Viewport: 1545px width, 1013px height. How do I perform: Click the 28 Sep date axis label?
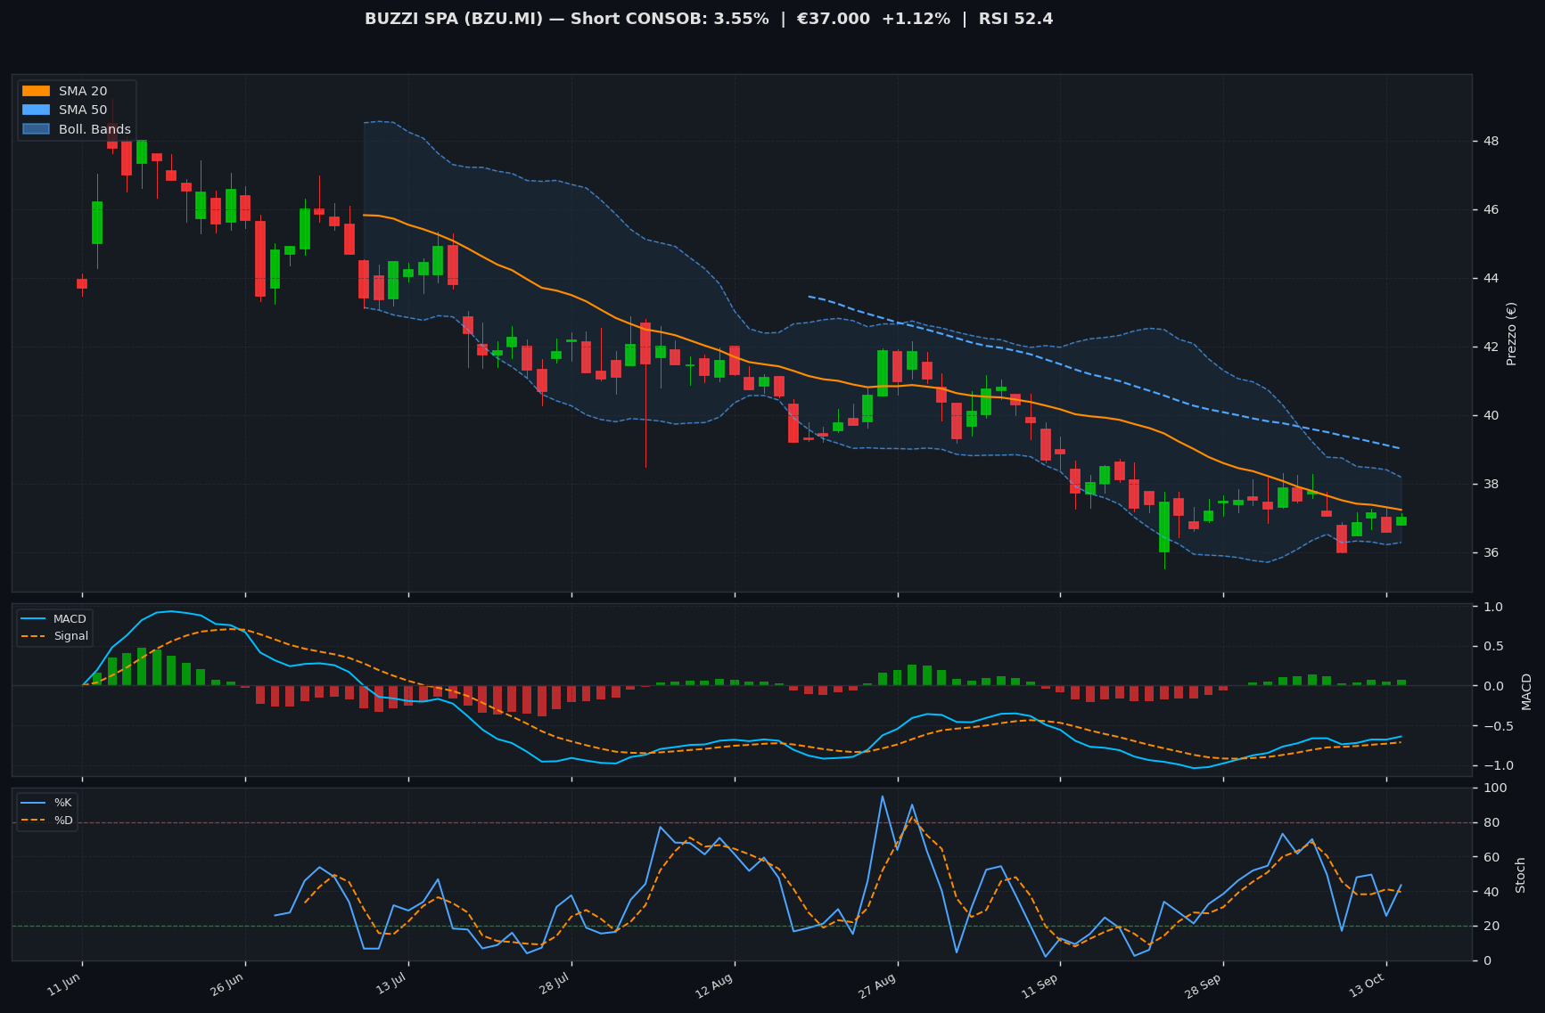(1204, 984)
